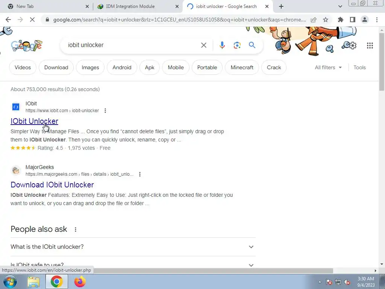Expand "Is IObit safe to use?" question
385x289 pixels.
(x=133, y=265)
